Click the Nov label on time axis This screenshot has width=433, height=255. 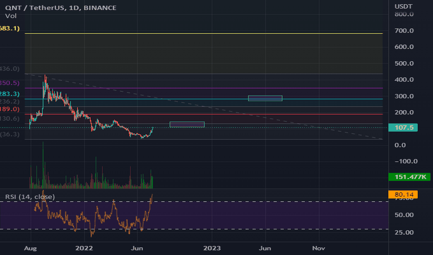coord(318,248)
